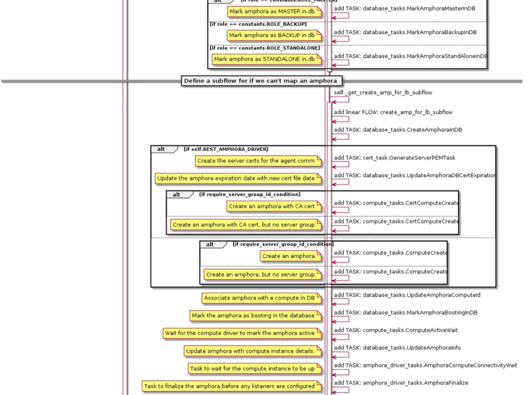Click 'Mark the amphora as booting in the database'
The image size is (527, 395).
tap(256, 315)
